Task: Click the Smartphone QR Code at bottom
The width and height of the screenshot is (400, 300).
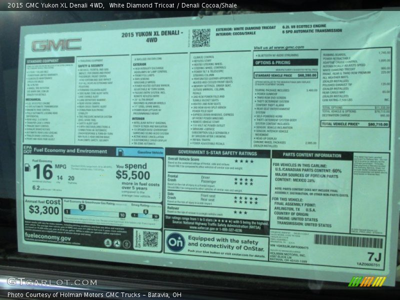Action: (150, 239)
